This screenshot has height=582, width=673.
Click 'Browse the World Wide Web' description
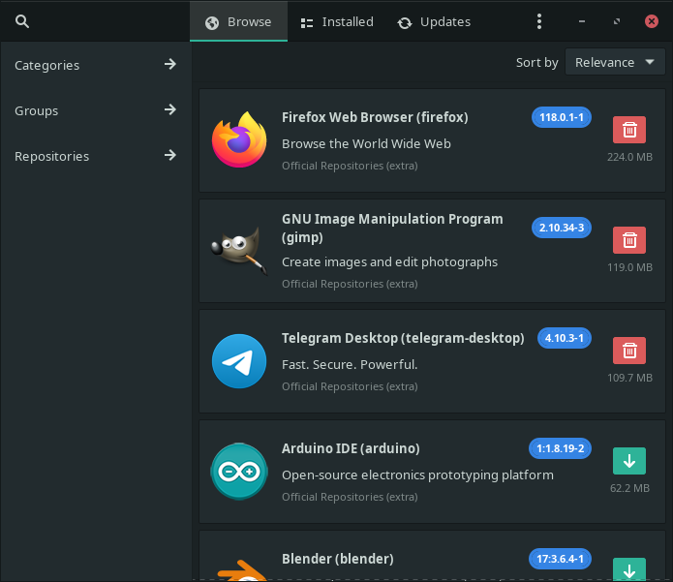(366, 143)
